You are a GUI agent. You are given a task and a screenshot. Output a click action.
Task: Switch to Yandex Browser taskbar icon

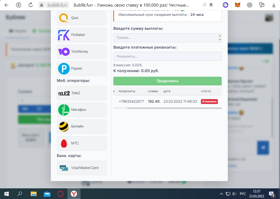[74, 194]
